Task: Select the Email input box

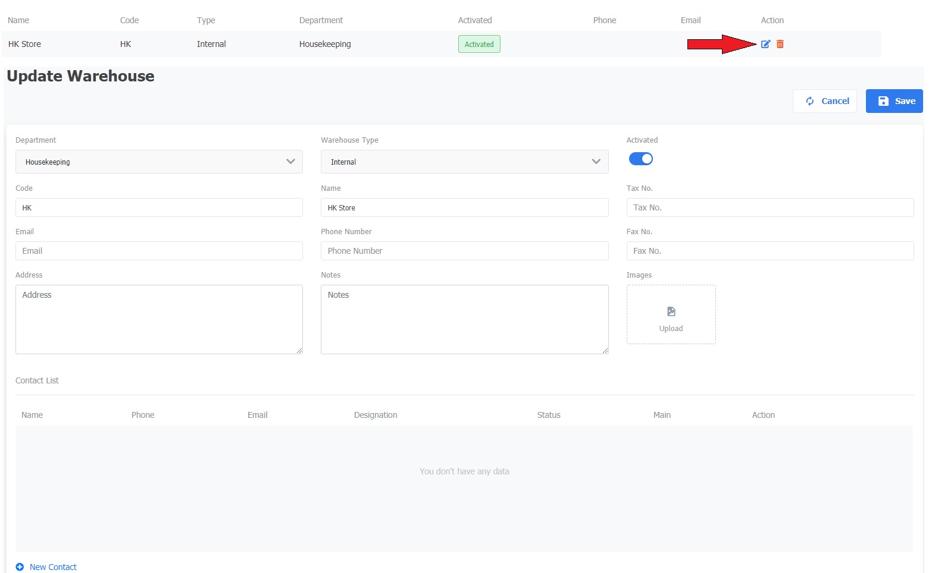Action: click(159, 251)
